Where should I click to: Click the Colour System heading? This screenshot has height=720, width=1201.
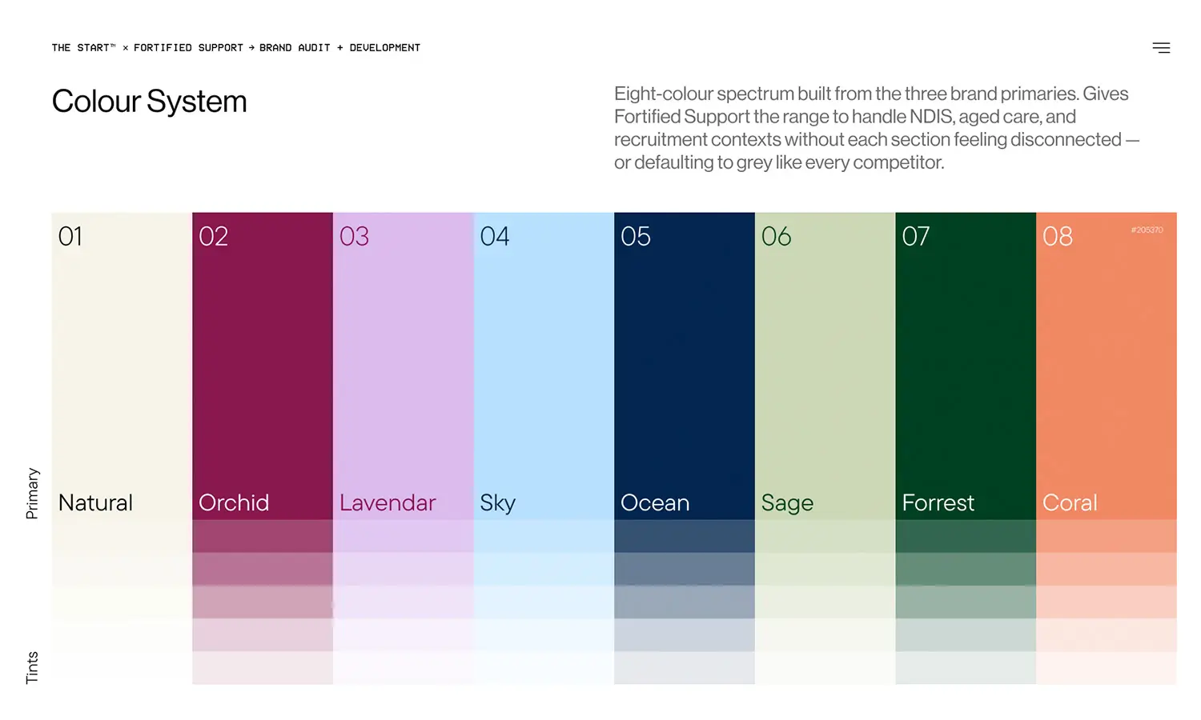tap(150, 102)
